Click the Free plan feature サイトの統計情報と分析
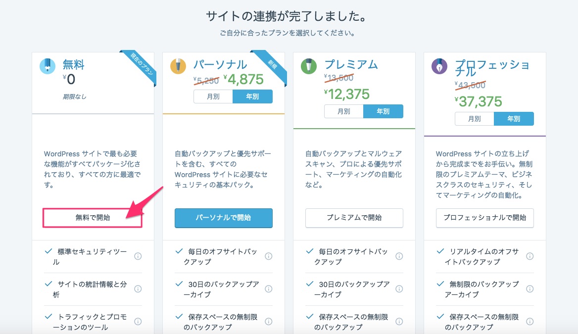This screenshot has height=334, width=578. pos(90,289)
